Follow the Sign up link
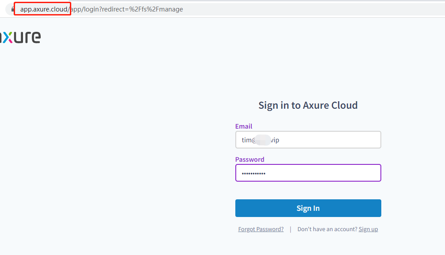This screenshot has width=445, height=255. click(368, 229)
